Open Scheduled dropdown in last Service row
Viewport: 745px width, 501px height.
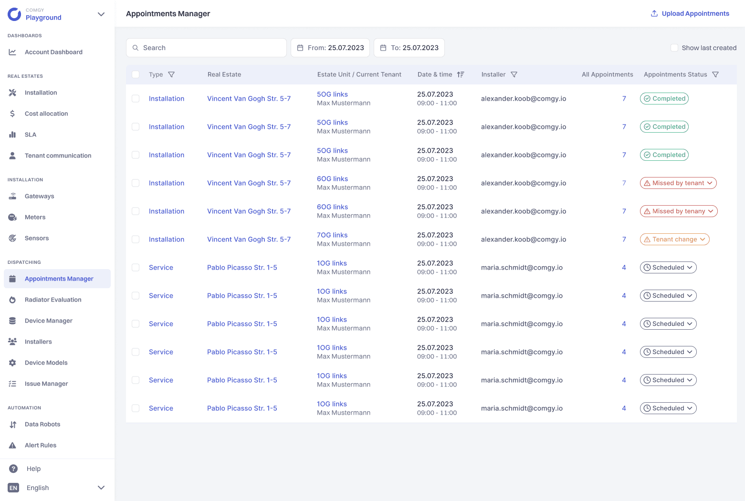(668, 408)
